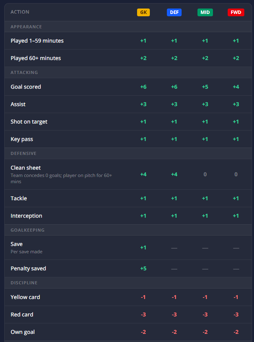The image size is (254, 342).
Task: Click the blue DEF position badge
Action: point(174,12)
